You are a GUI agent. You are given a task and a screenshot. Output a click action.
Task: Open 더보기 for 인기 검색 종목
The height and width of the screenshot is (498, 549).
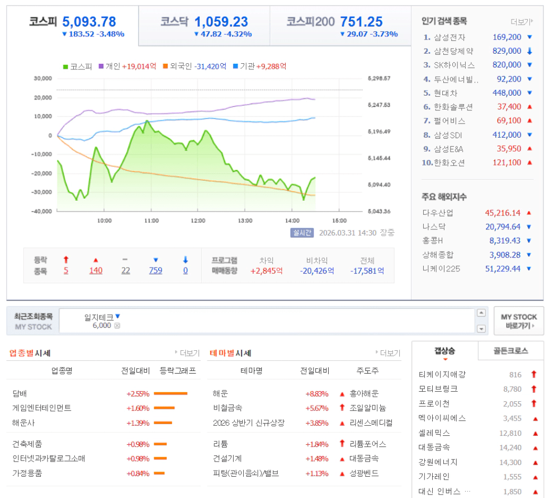click(522, 22)
